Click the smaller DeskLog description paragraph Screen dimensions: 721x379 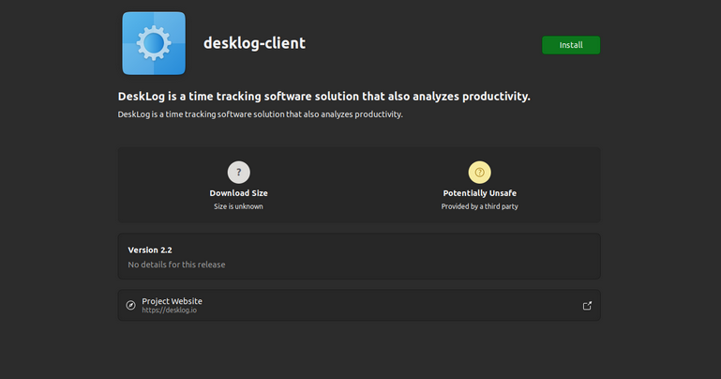pyautogui.click(x=261, y=114)
